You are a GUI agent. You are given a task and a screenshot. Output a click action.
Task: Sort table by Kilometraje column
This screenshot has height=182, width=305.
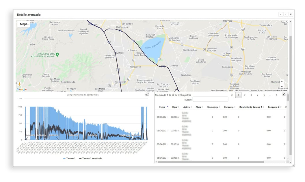213,107
